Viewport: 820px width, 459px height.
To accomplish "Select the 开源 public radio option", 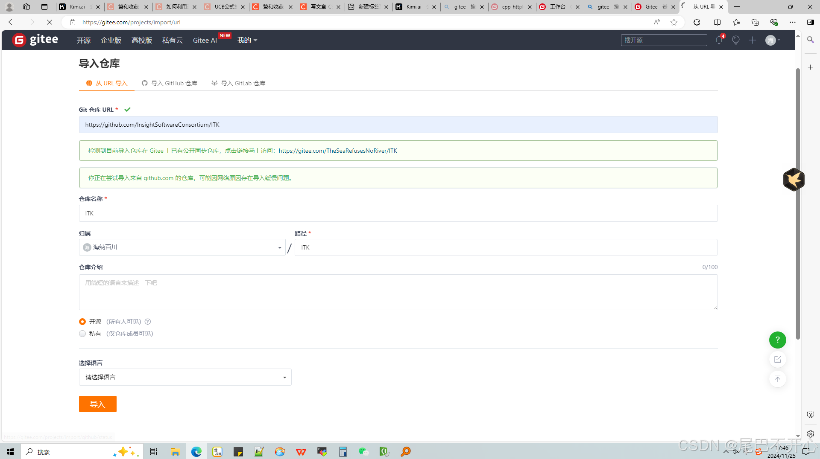I will [x=82, y=322].
